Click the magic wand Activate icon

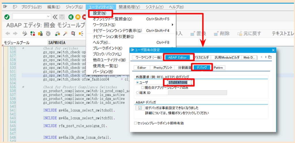tap(65, 34)
